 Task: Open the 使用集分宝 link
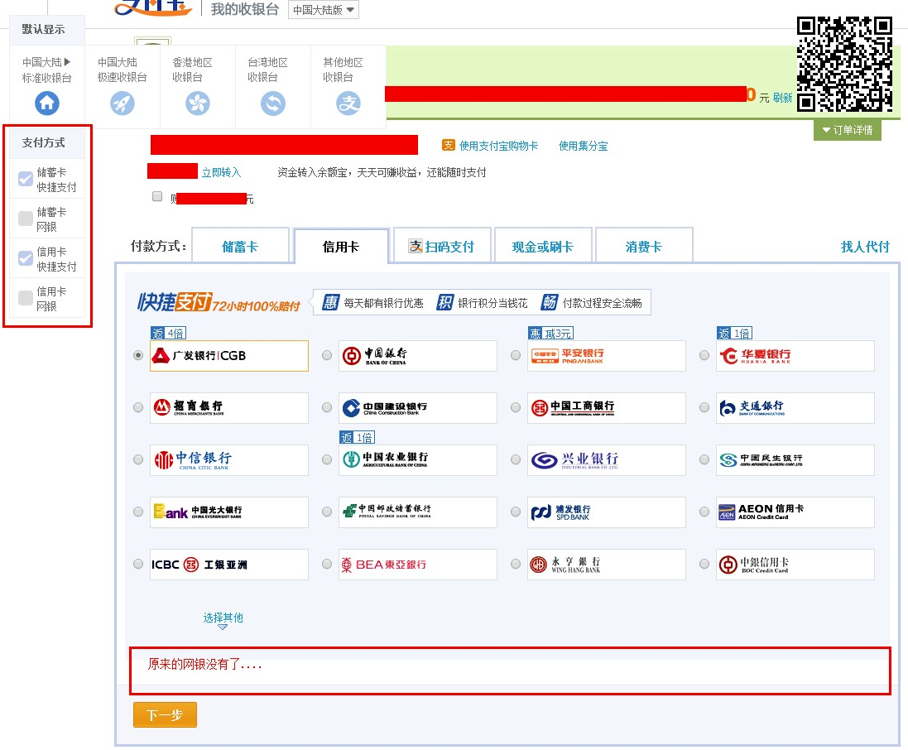pos(584,146)
